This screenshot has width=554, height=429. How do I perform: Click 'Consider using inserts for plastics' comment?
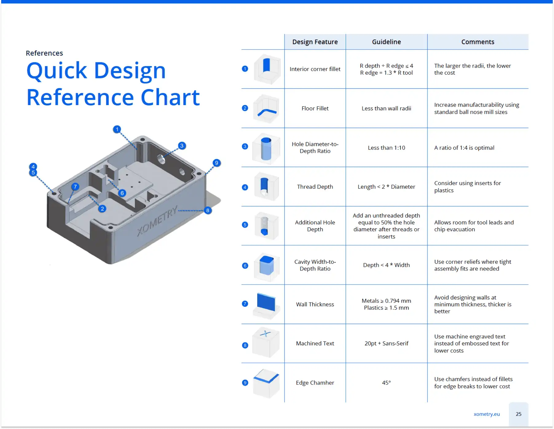coord(467,187)
